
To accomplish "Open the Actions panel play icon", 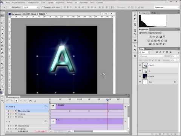I will (x=135, y=19).
